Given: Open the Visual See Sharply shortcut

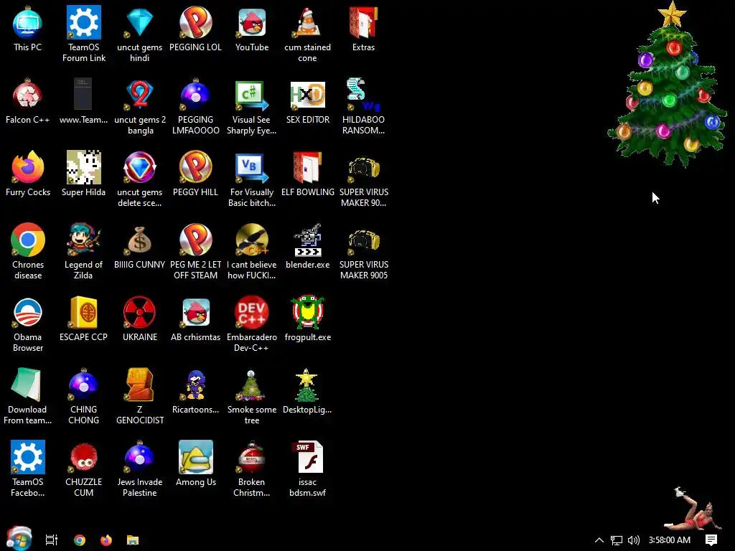Looking at the screenshot, I should point(252,107).
